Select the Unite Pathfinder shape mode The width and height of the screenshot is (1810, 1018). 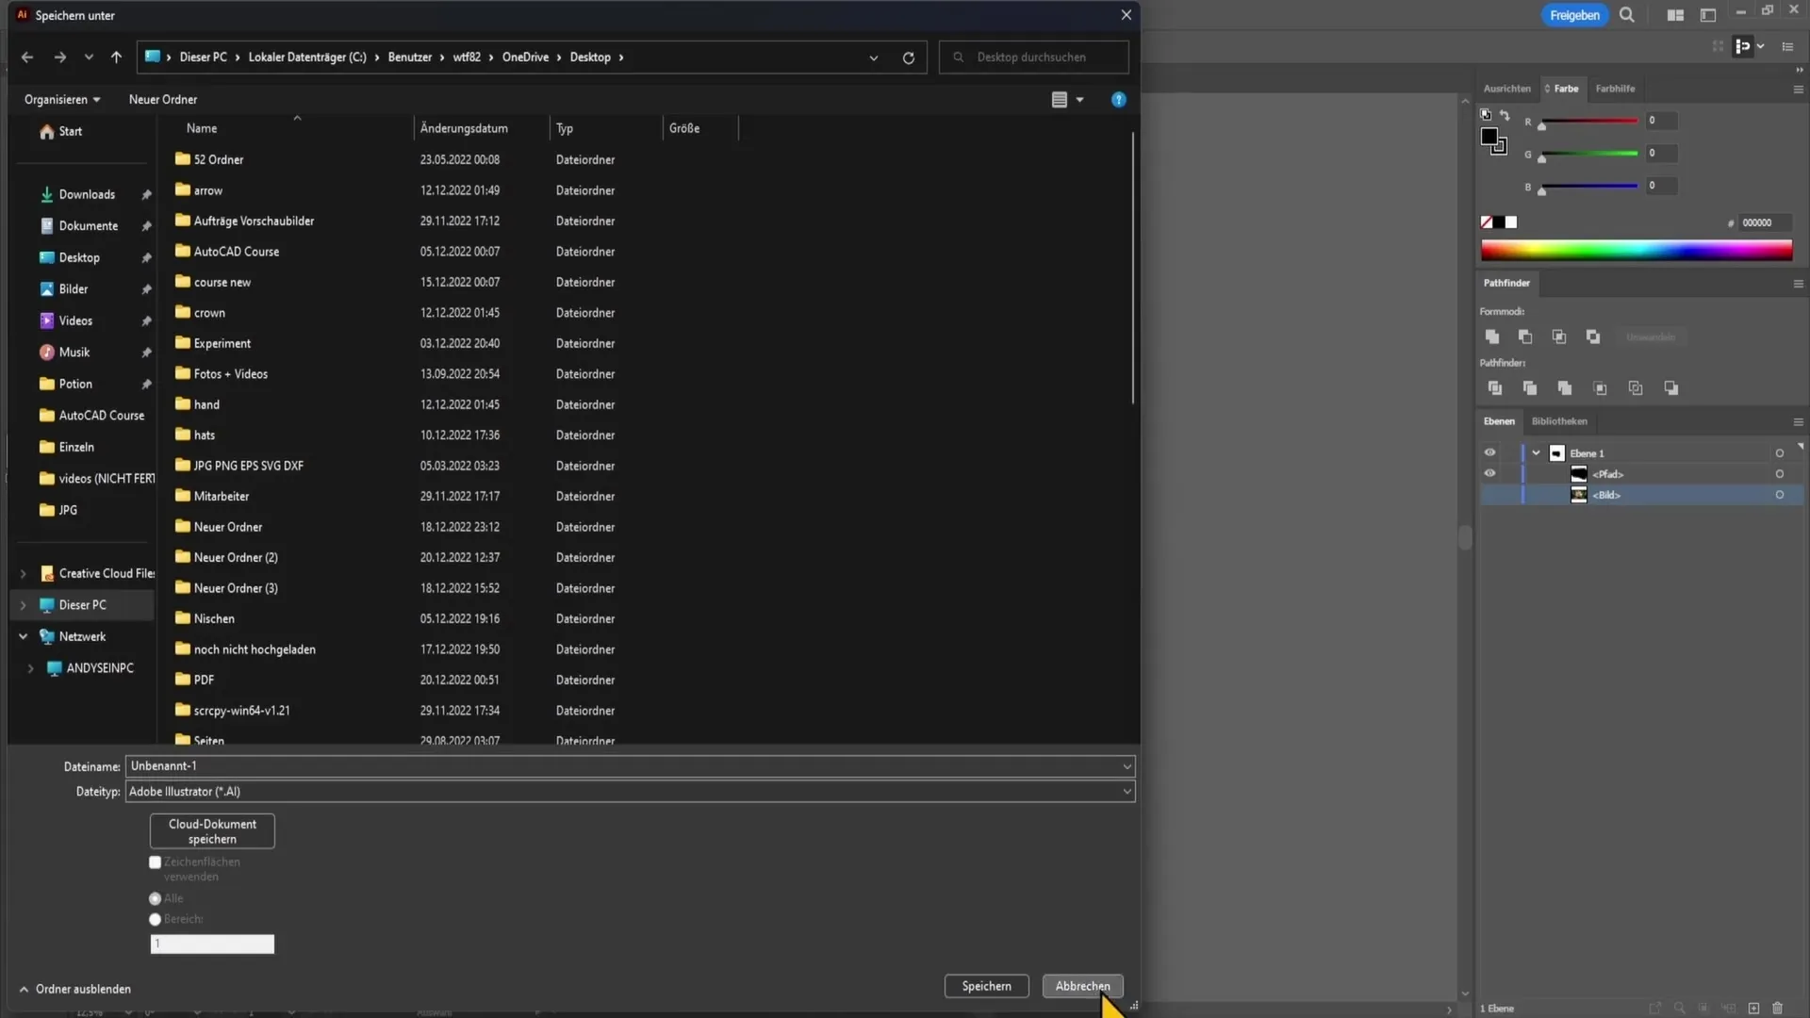pos(1493,336)
